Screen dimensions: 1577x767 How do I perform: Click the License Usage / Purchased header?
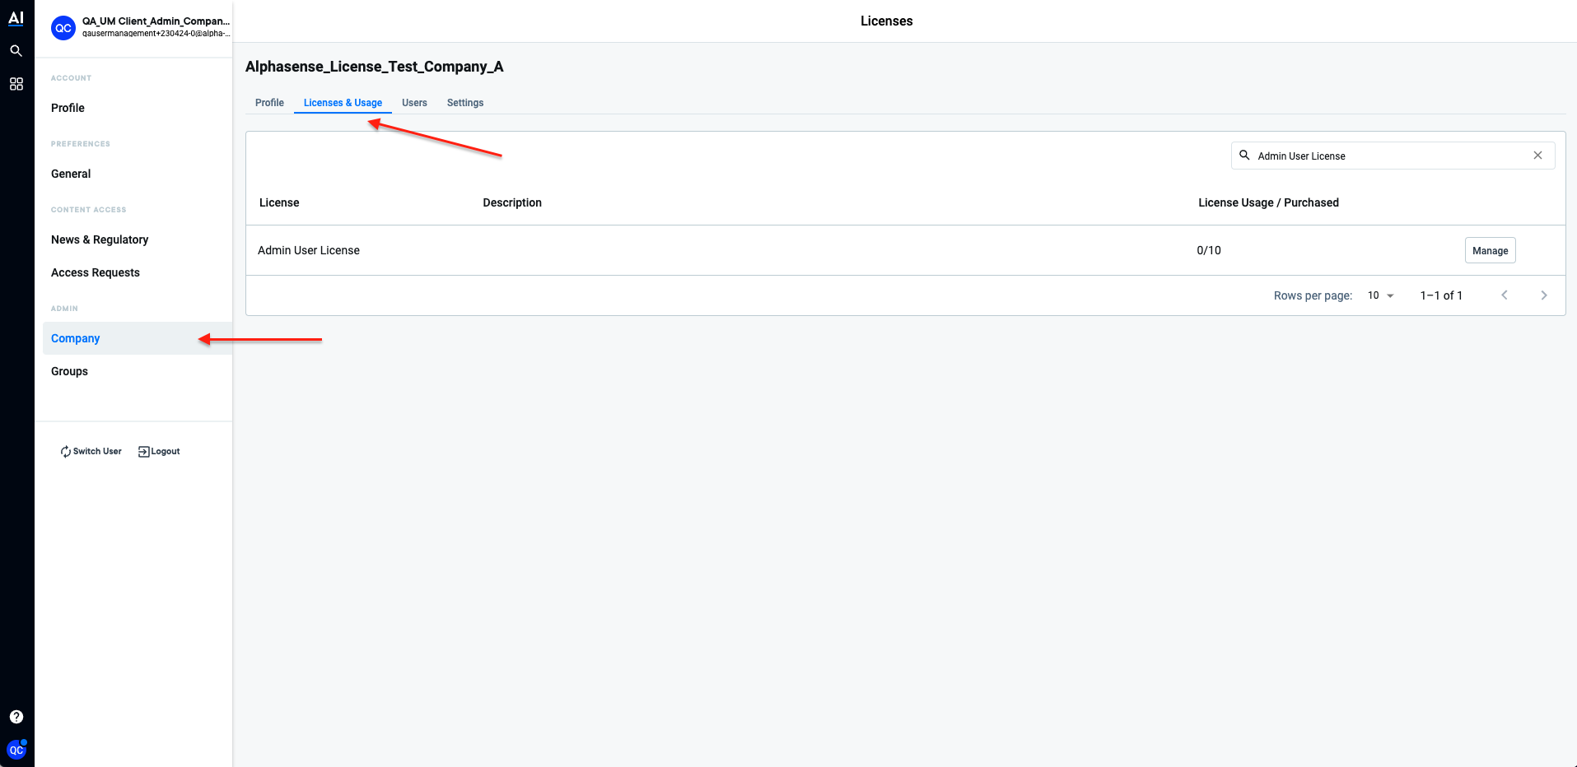click(1268, 202)
